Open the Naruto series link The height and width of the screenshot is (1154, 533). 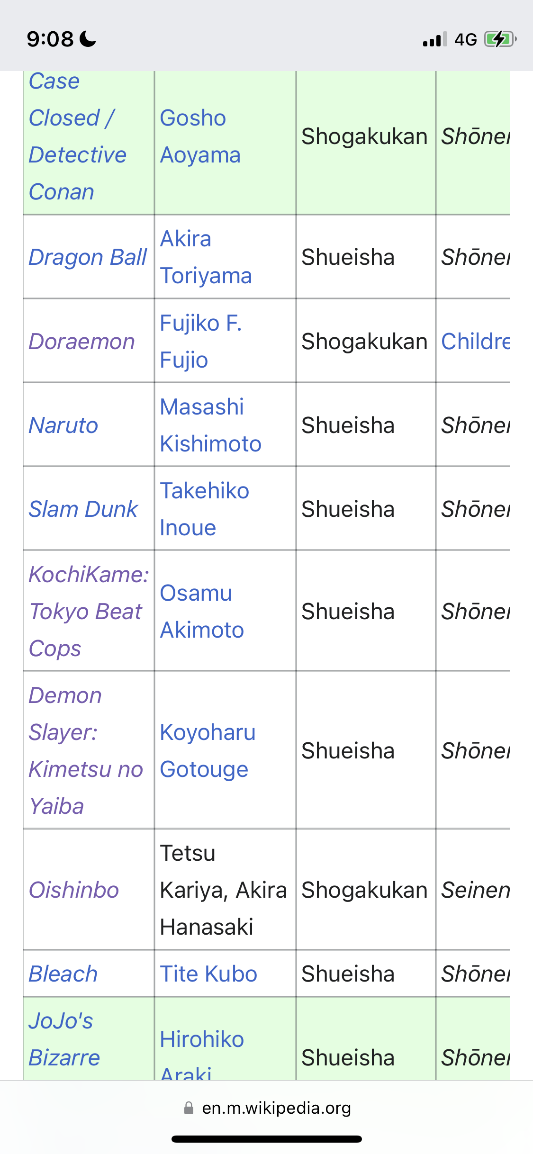tap(63, 425)
